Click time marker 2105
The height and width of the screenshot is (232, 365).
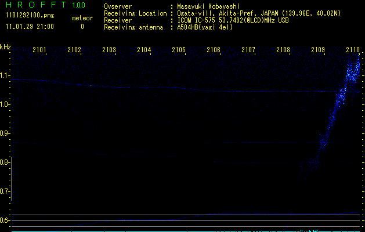179,49
